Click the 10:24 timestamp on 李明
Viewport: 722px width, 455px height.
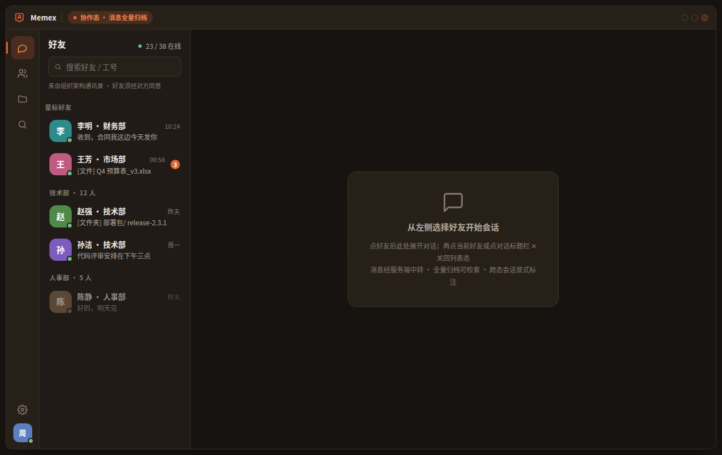[172, 127]
